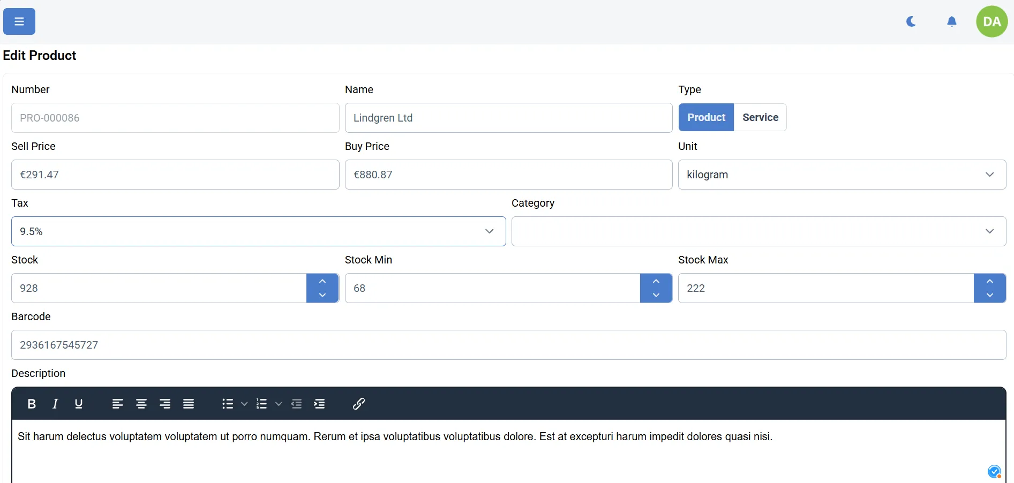Viewport: 1014px width, 483px height.
Task: Select the Product type
Action: coord(705,117)
